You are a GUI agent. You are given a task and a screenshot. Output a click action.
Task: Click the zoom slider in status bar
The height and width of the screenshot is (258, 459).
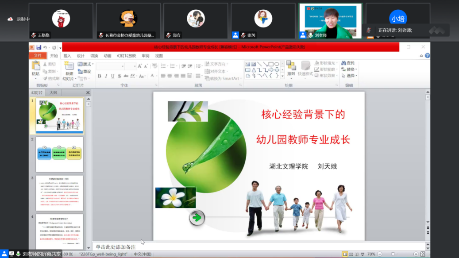click(393, 254)
